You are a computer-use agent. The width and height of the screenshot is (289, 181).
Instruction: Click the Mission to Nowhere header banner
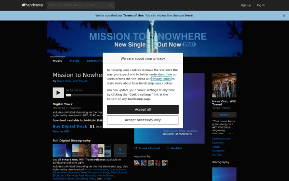(144, 39)
